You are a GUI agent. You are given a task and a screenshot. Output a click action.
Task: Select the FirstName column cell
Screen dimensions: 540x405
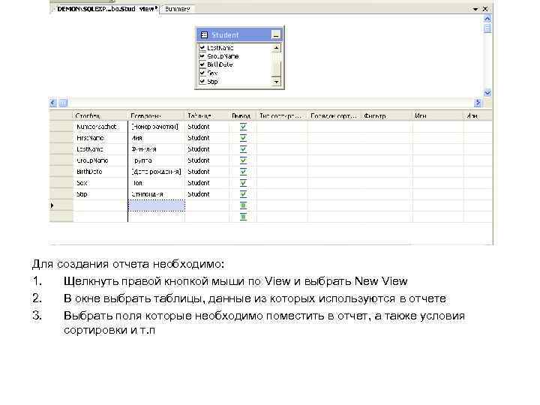[x=100, y=138]
